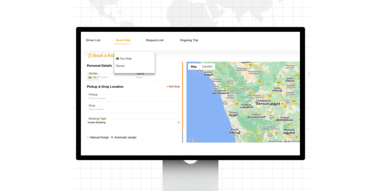Image resolution: width=382 pixels, height=191 pixels.
Task: Switch to the Book Ride tab
Action: [123, 40]
